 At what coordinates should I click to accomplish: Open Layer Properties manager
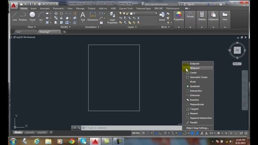tap(112, 18)
